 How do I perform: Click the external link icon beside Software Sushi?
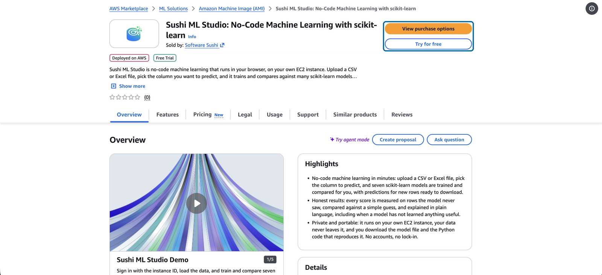(x=222, y=45)
